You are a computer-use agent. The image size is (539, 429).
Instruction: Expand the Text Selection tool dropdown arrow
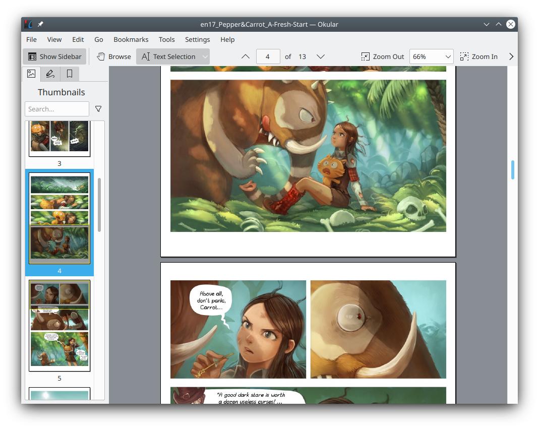coord(205,56)
